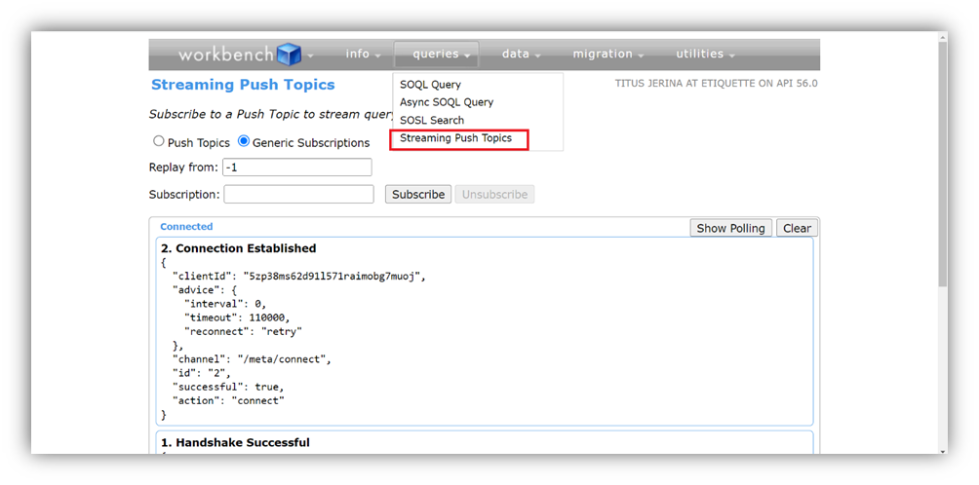979x485 pixels.
Task: Choose SOSL Search menu entry
Action: click(431, 120)
